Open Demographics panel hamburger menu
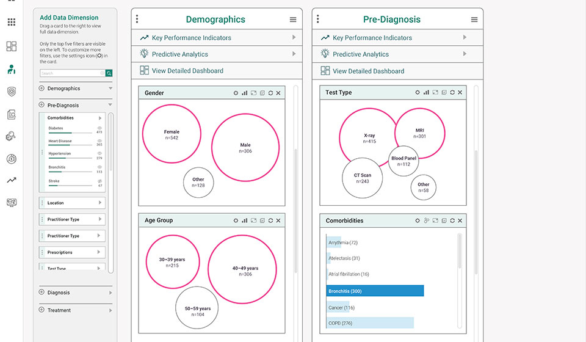Image resolution: width=586 pixels, height=342 pixels. 293,20
